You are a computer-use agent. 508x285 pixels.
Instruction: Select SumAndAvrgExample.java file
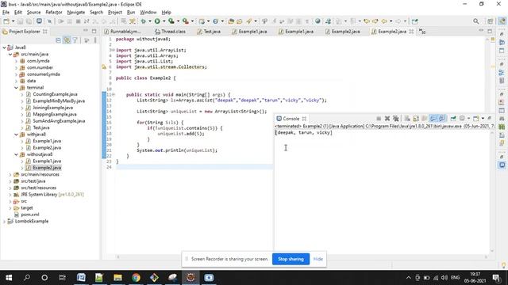[x=59, y=121]
